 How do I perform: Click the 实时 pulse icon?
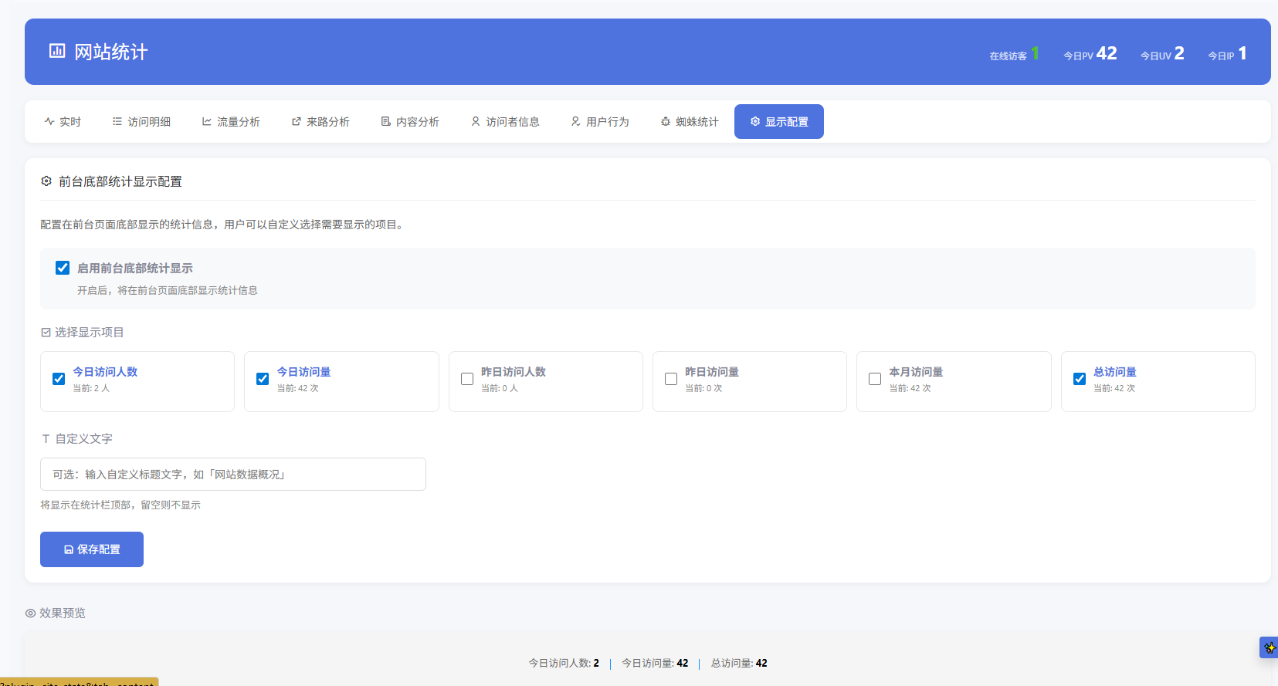click(x=49, y=122)
